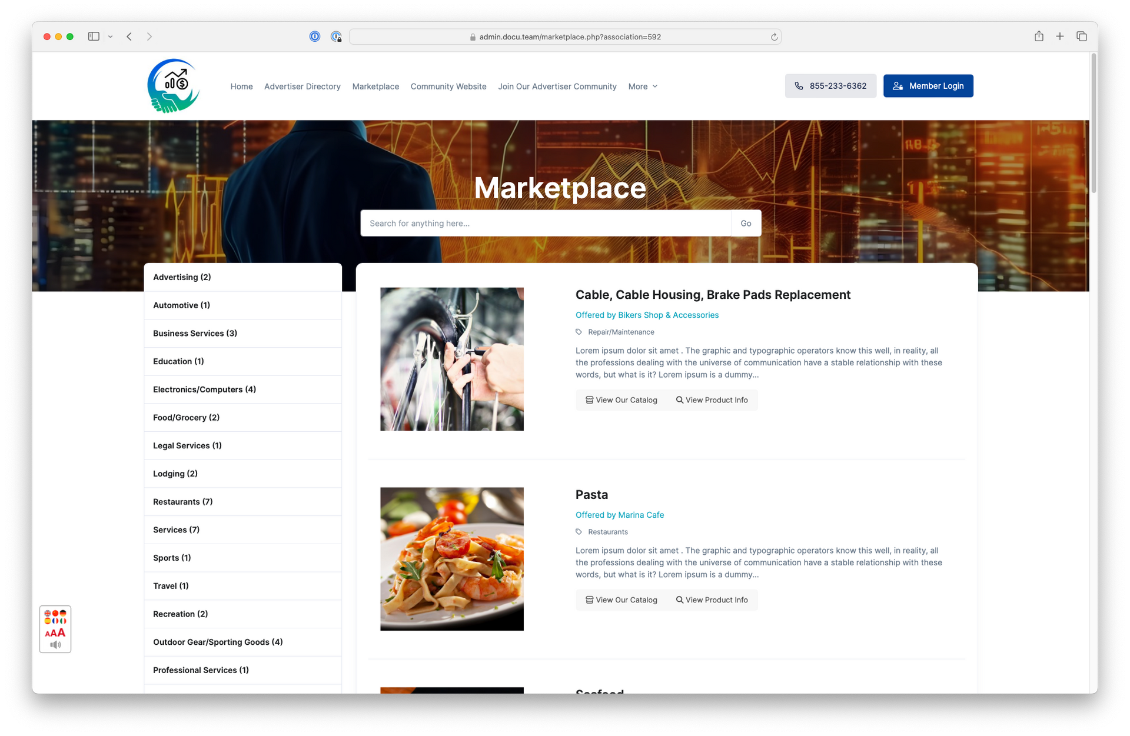1130x736 pixels.
Task: Click View Our Catalog for Marina Cafe
Action: pyautogui.click(x=621, y=600)
